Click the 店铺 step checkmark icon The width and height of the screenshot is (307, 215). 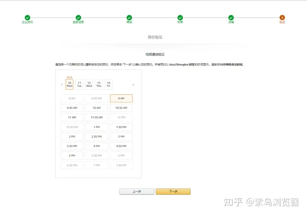point(231,17)
